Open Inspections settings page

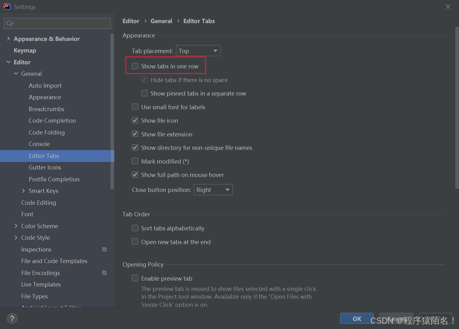pyautogui.click(x=36, y=249)
